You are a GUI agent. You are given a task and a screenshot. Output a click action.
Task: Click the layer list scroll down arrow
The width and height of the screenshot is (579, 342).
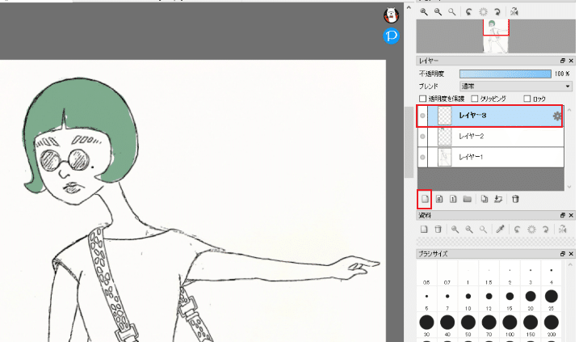(569, 187)
